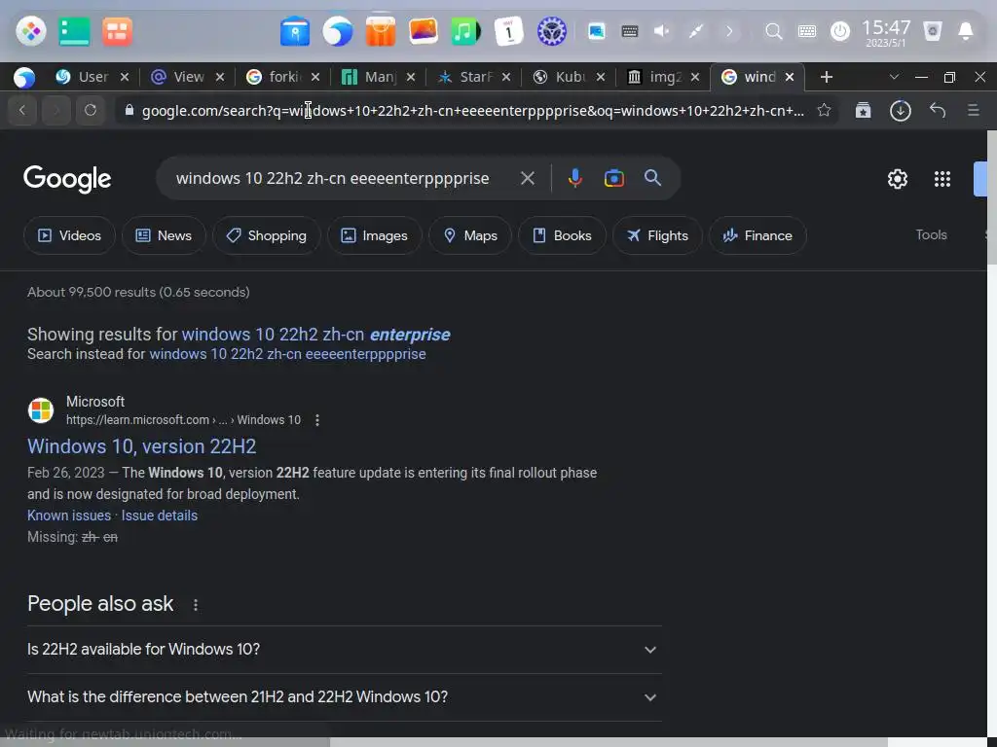Open the Google apps grid

(x=942, y=179)
